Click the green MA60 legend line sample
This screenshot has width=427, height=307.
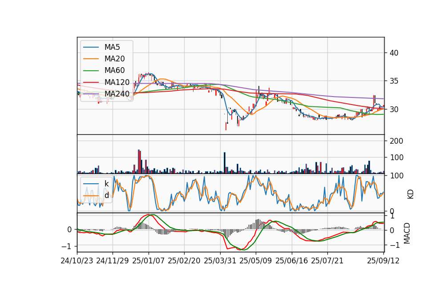91,71
